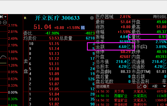Click buy level 1 price 51.04
Screen dimensions: 167x106
(54, 94)
